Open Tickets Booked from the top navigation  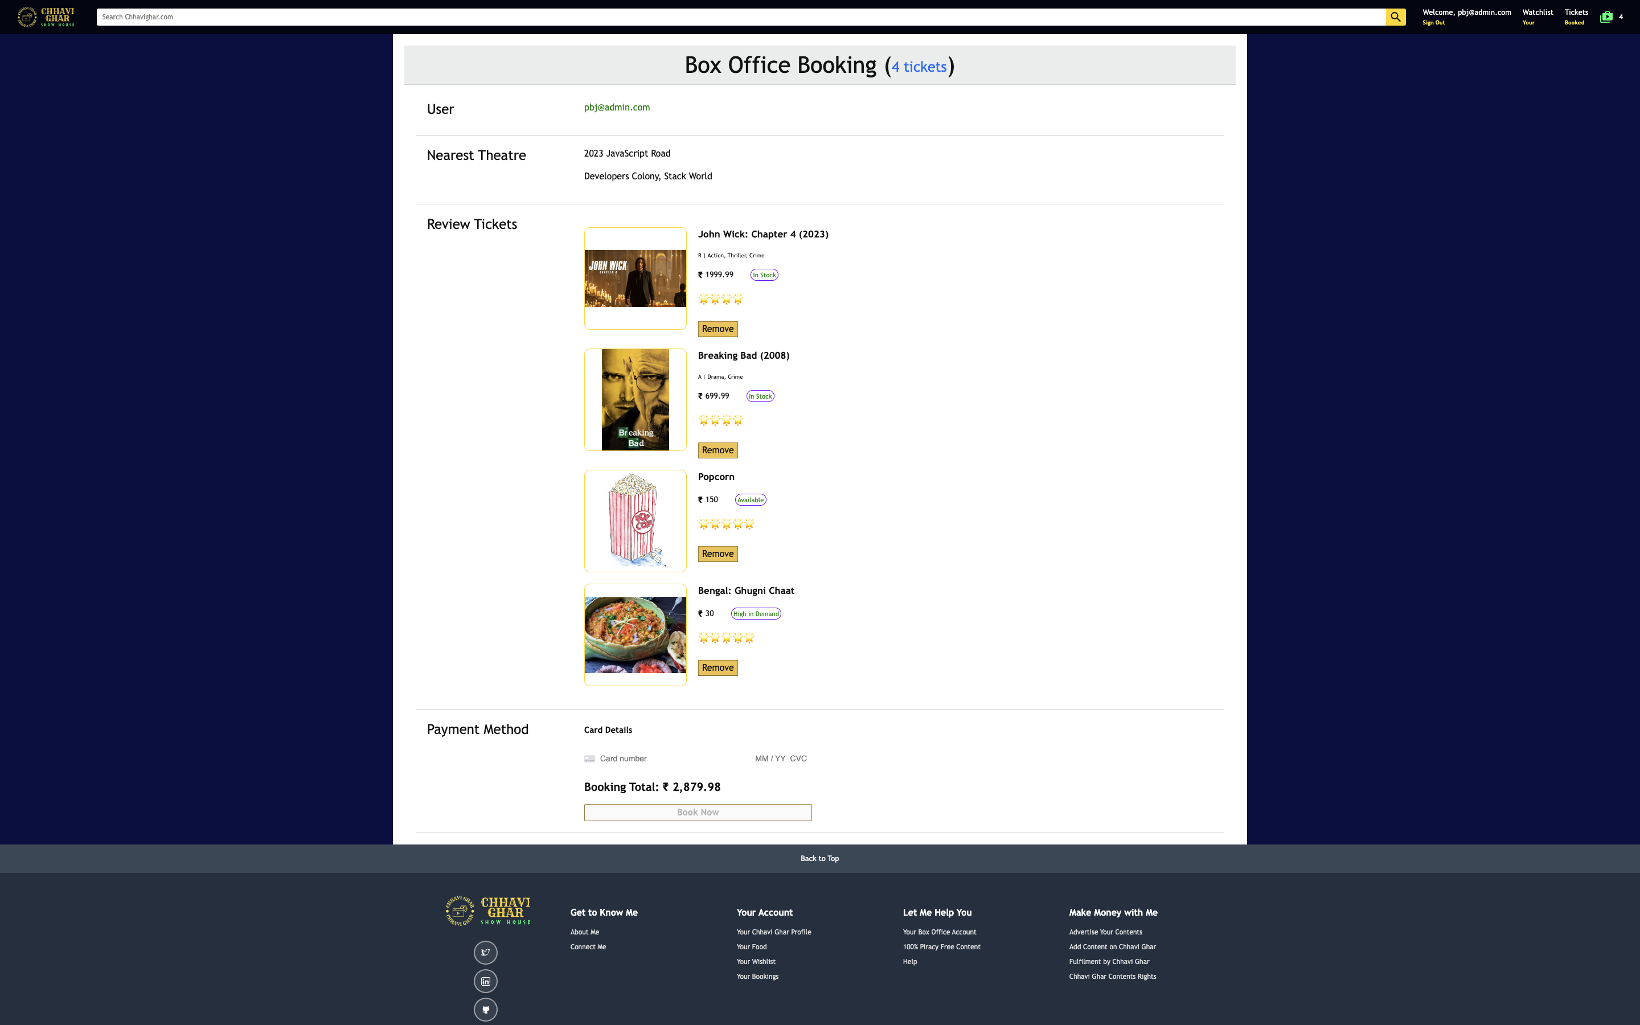(x=1576, y=17)
